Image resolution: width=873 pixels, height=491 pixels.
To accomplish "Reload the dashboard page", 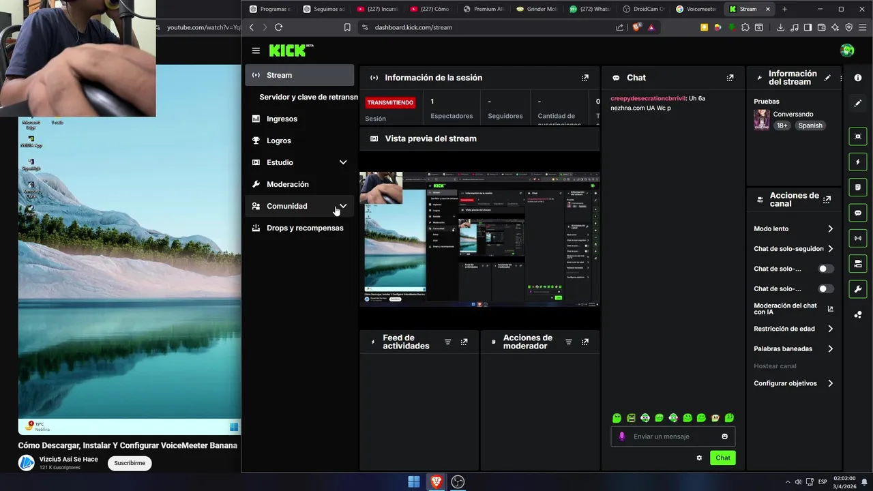I will pos(278,27).
